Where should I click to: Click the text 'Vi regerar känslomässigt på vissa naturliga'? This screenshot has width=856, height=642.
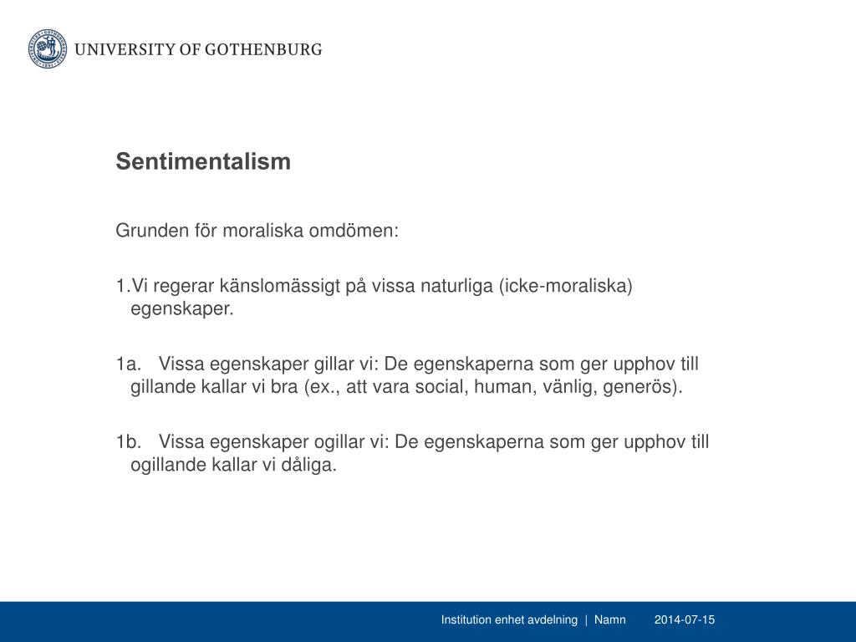pyautogui.click(x=313, y=287)
